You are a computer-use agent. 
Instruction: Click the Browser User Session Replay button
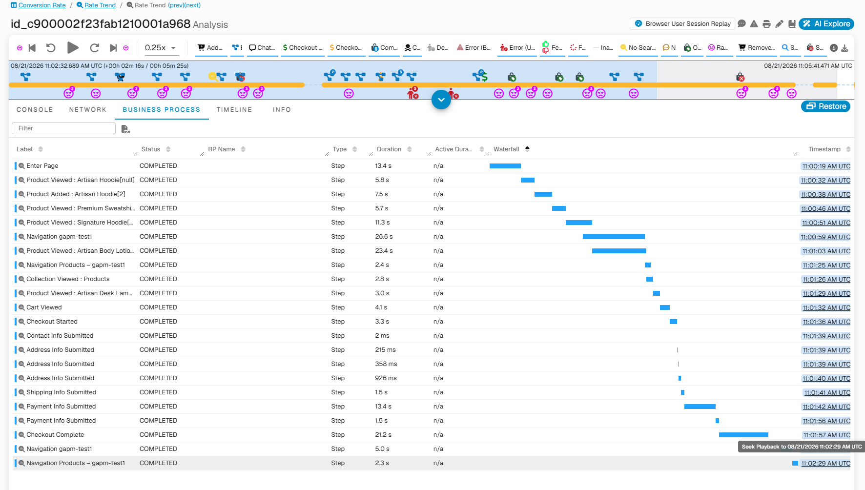tap(682, 23)
